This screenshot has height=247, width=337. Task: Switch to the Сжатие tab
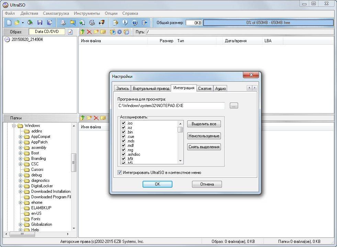[205, 89]
